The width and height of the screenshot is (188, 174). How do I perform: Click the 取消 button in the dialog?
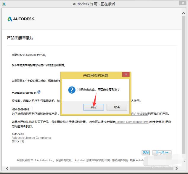[x=117, y=107]
